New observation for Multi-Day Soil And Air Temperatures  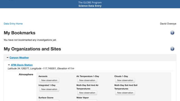[x=87, y=93]
